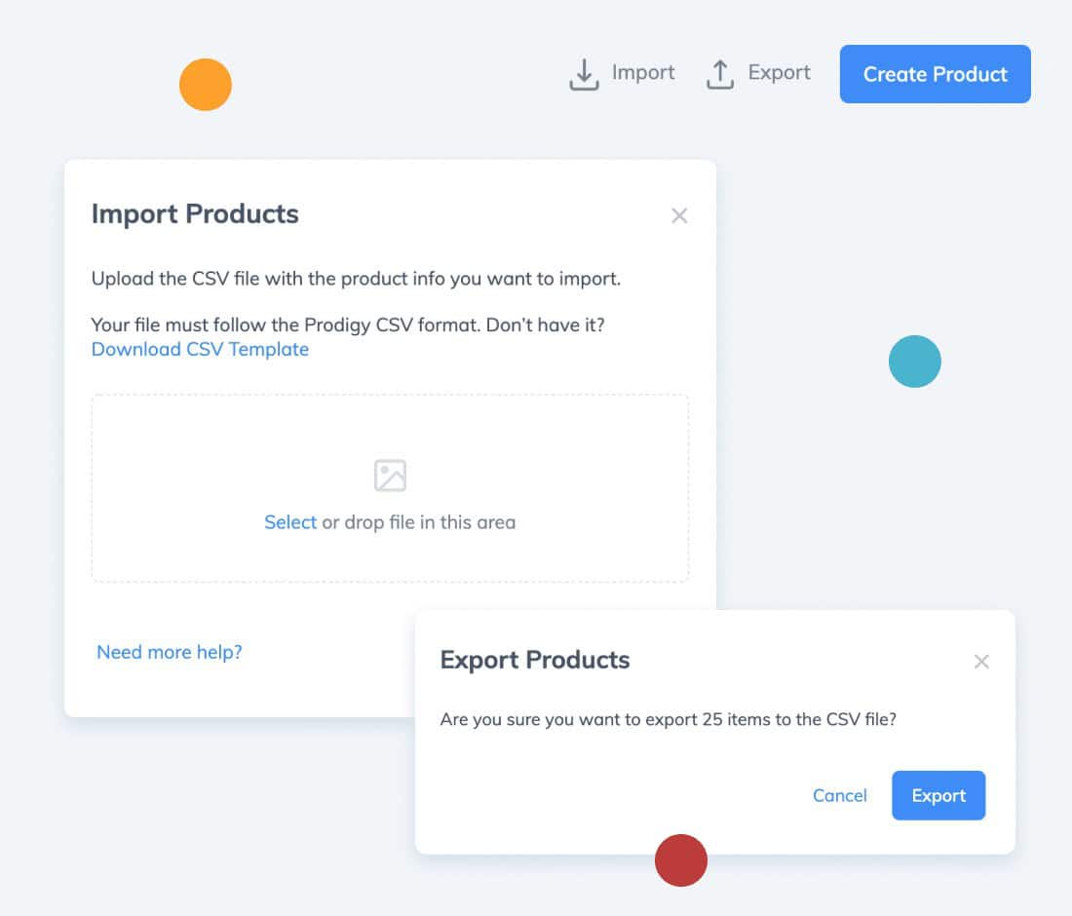Confirm with the blue Export button
Image resolution: width=1072 pixels, height=916 pixels.
coord(938,795)
